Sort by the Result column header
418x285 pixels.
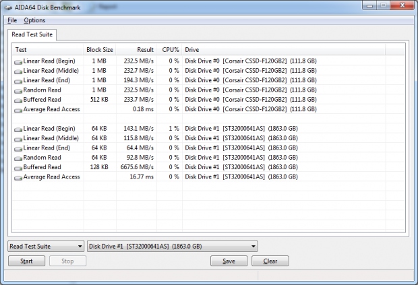[146, 49]
